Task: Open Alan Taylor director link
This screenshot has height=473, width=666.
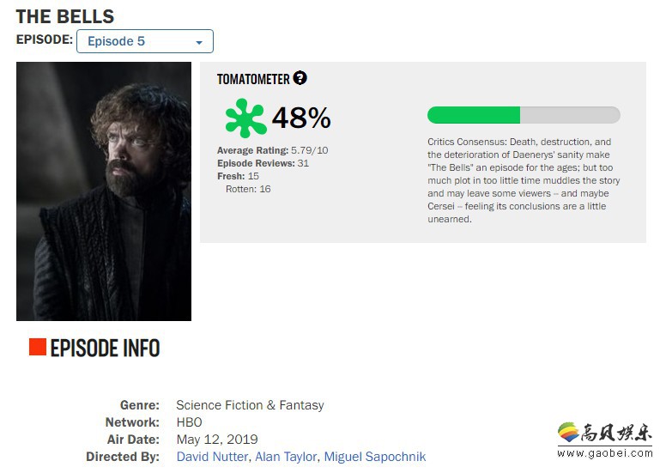Action: pyautogui.click(x=286, y=457)
